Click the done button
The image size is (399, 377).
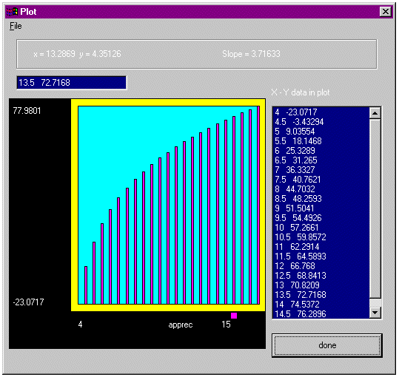pos(327,345)
